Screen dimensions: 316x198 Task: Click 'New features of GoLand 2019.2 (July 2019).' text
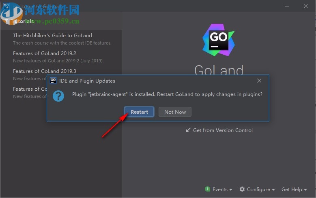58,61
